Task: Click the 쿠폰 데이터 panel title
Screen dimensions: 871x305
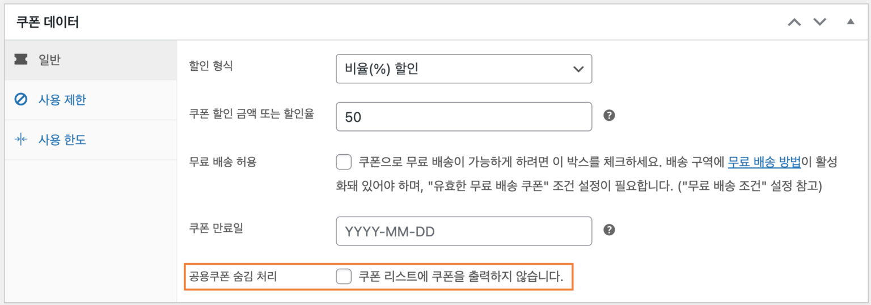Action: coord(48,23)
